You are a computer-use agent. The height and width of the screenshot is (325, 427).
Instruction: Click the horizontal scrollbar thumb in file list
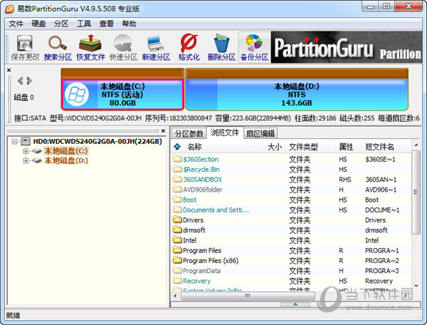(x=247, y=296)
